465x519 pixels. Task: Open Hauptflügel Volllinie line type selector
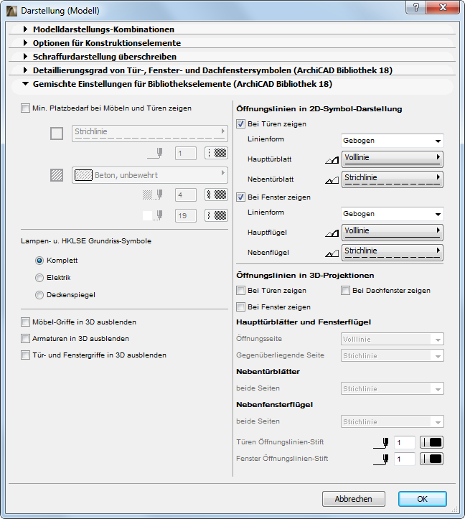(x=393, y=233)
